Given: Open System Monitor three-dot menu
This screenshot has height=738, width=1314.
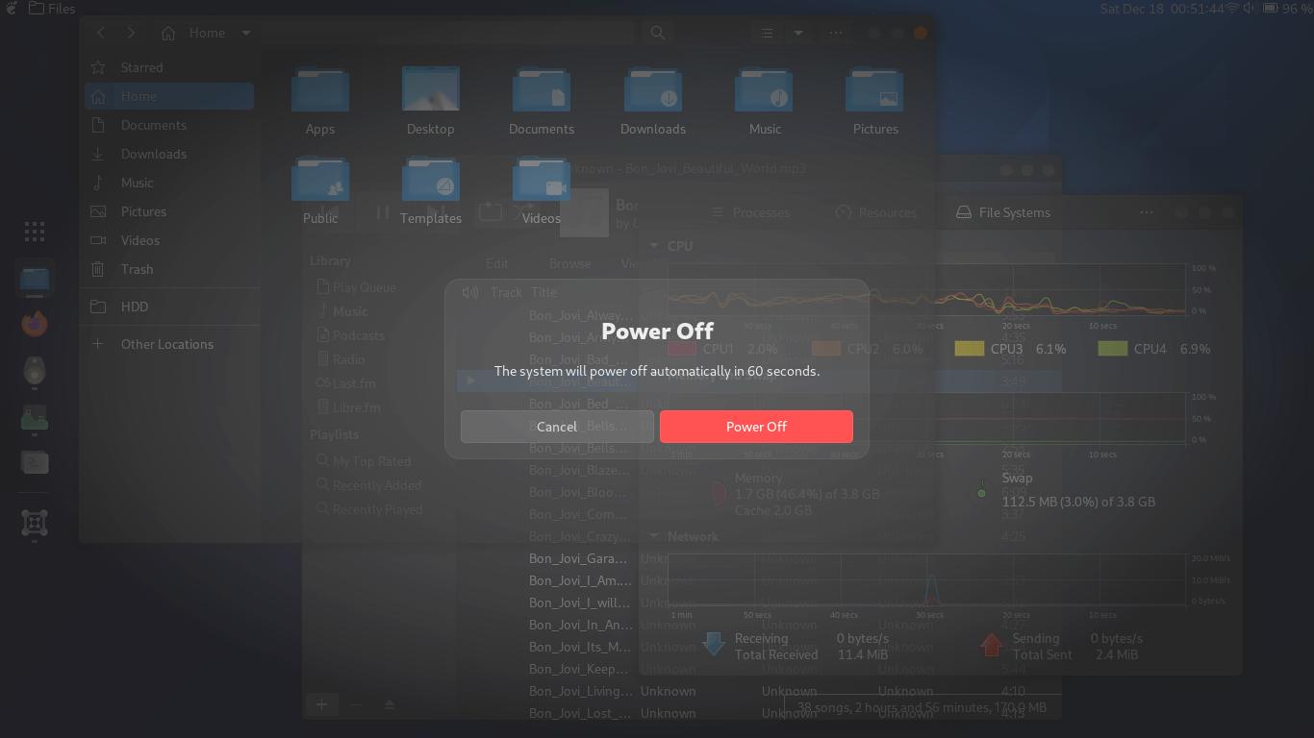Looking at the screenshot, I should pos(1146,212).
